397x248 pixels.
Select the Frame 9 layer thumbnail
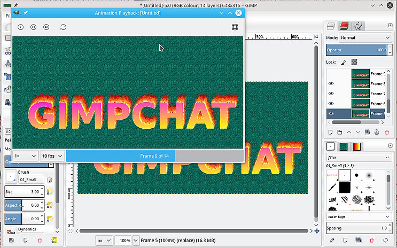point(361,74)
